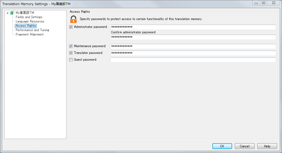This screenshot has height=153, width=282.
Task: Focus the Confirm administrator password field
Action: pyautogui.click(x=193, y=37)
